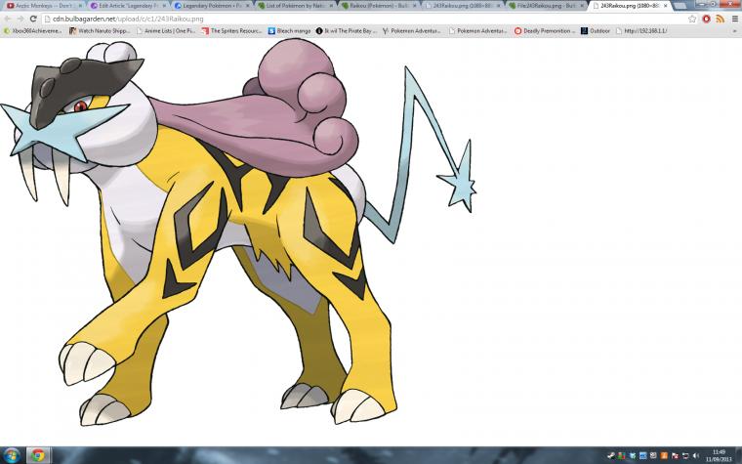Open the http://192.168.1.1/ bookmark
Viewport: 742px width, 464px height.
tap(641, 31)
